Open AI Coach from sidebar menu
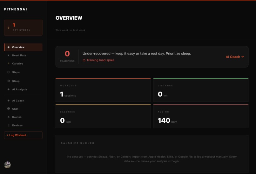This screenshot has width=256, height=174. [23, 101]
